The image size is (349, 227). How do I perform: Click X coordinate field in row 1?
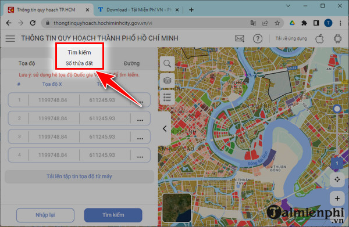pyautogui.click(x=52, y=100)
